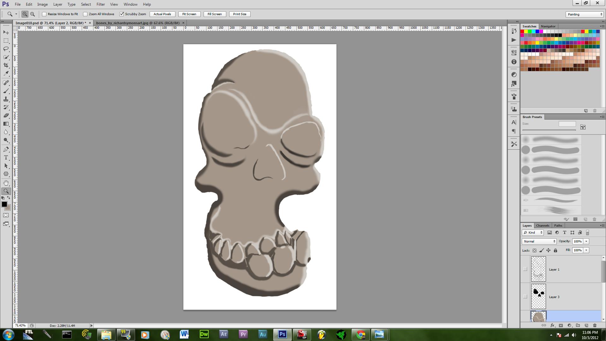Select the Horizontal Type tool
The height and width of the screenshot is (341, 606).
[6, 158]
